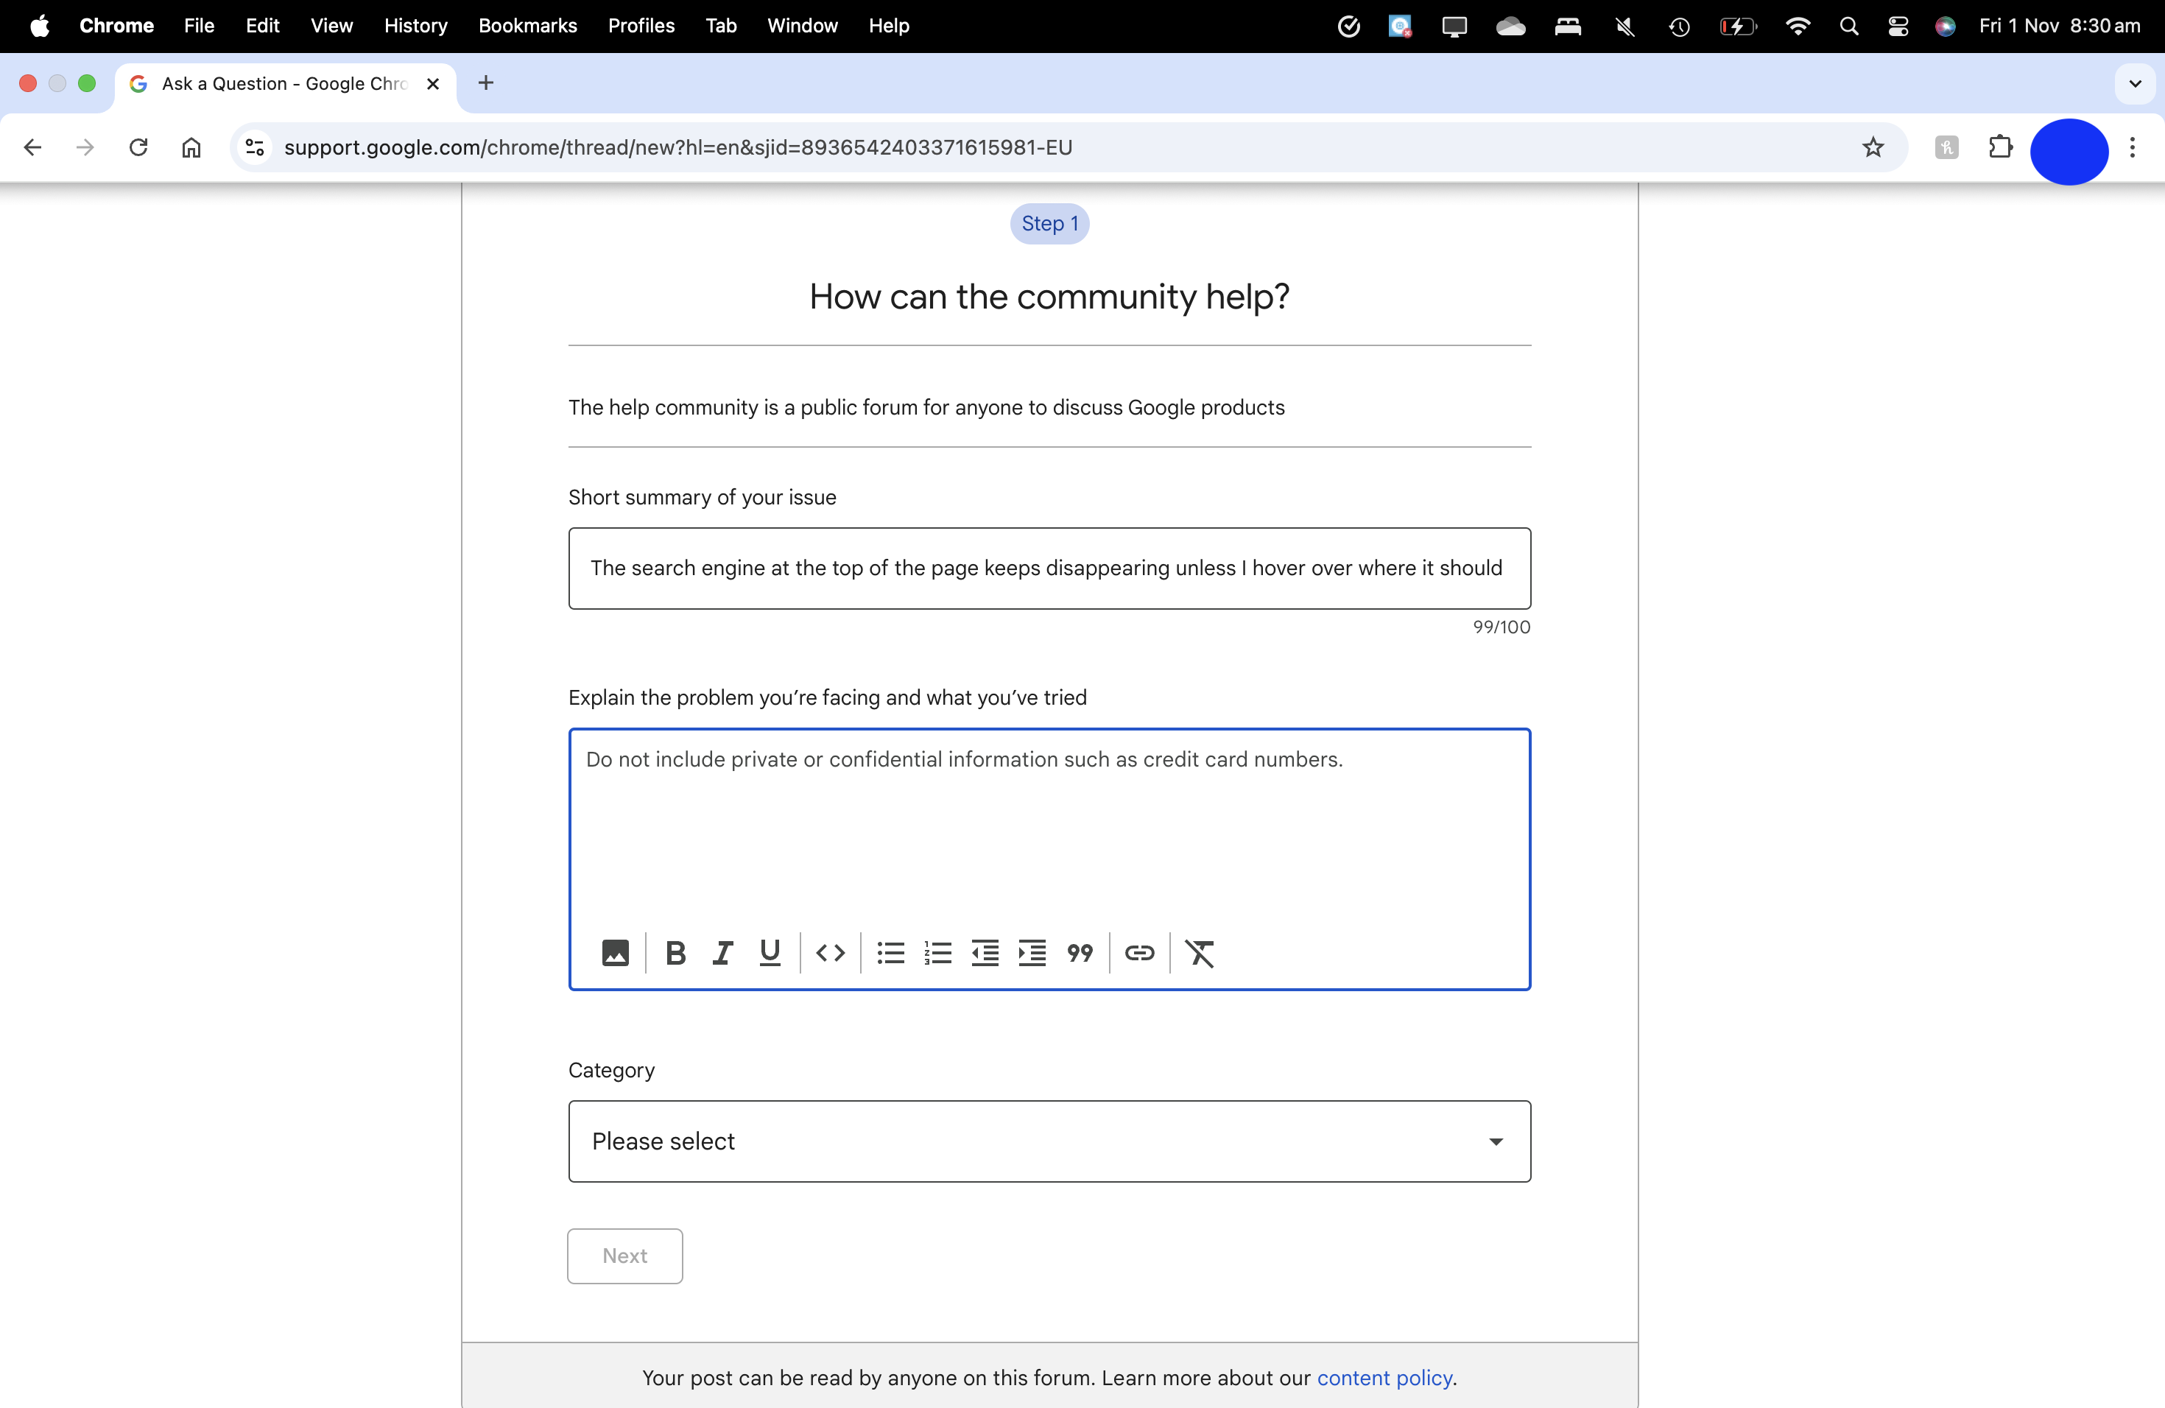
Task: Decrease indent in the editor
Action: pos(985,952)
